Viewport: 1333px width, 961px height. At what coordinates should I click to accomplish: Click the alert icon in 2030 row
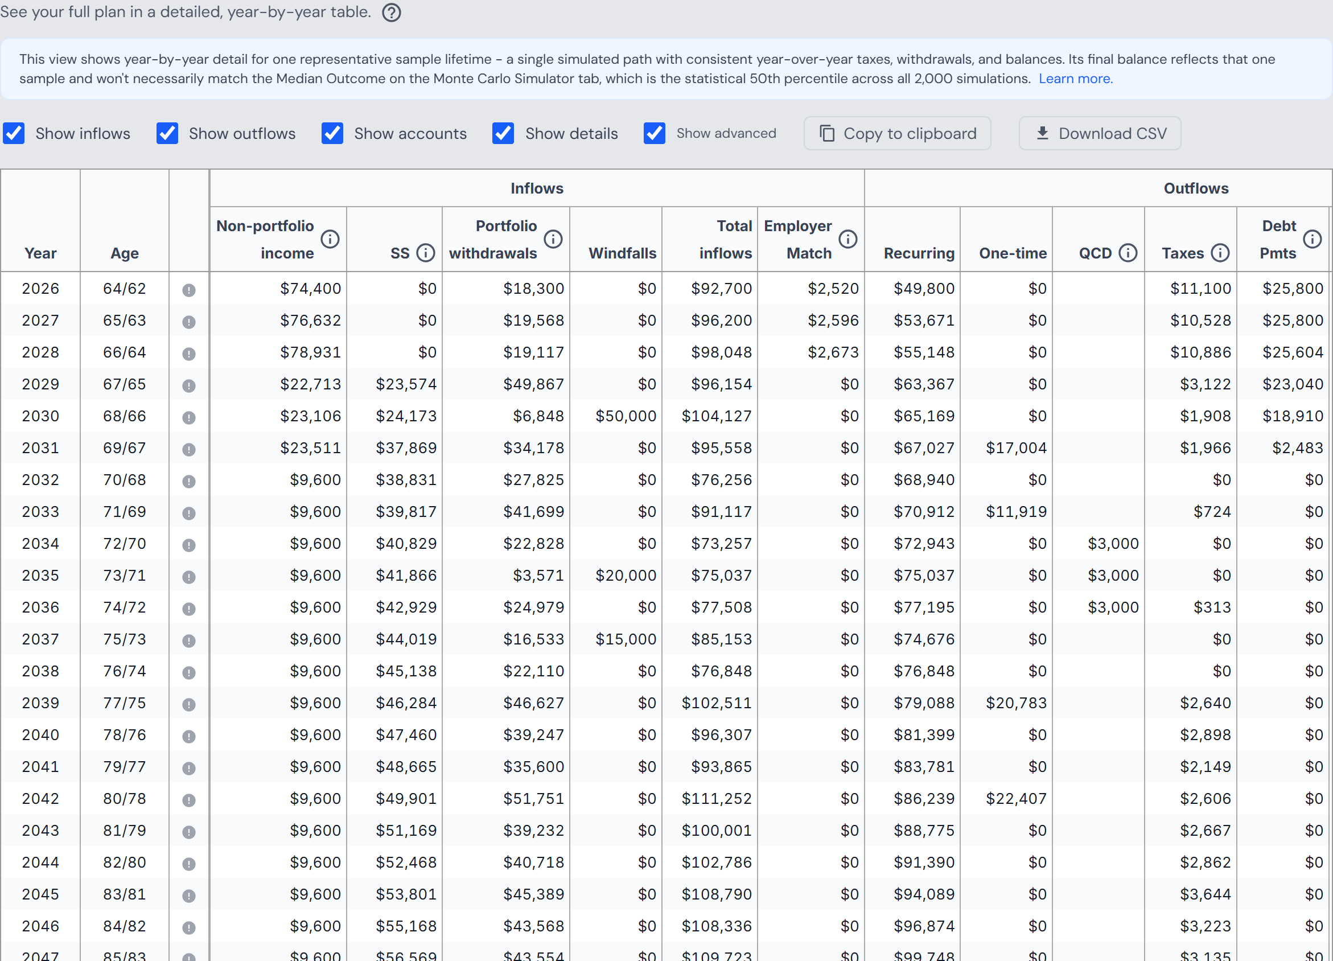coord(188,417)
